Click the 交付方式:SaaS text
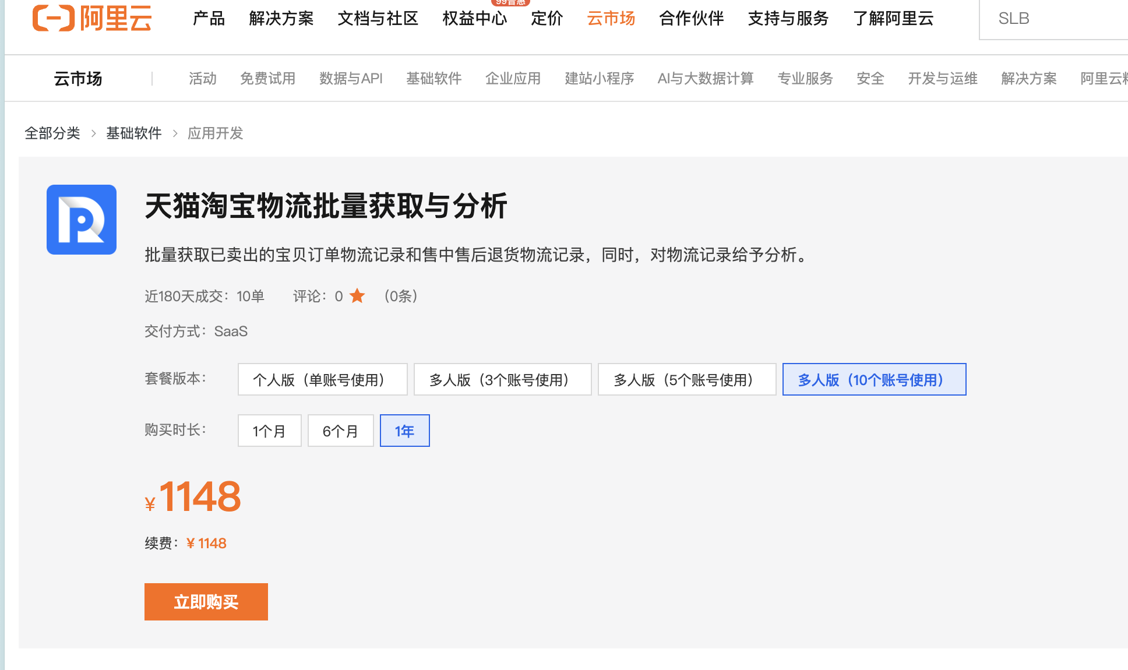1128x670 pixels. (x=196, y=332)
